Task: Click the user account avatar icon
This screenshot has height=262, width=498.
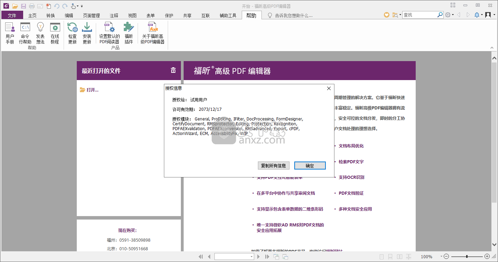Action: coord(488,15)
